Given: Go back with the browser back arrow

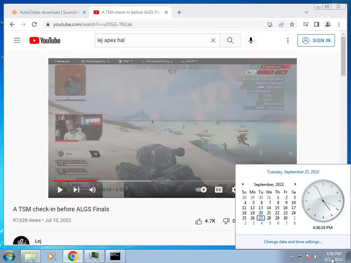Looking at the screenshot, I should click(12, 24).
